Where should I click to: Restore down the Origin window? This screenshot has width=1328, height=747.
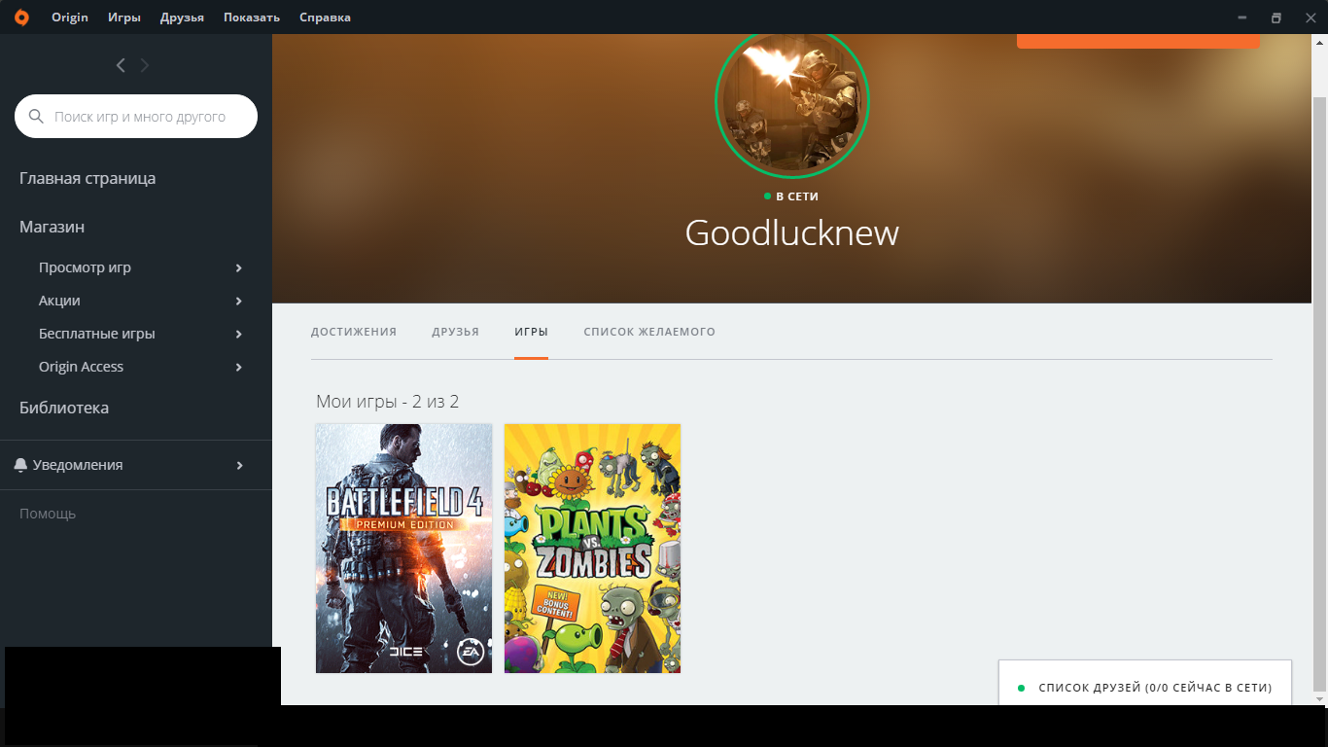click(x=1276, y=18)
